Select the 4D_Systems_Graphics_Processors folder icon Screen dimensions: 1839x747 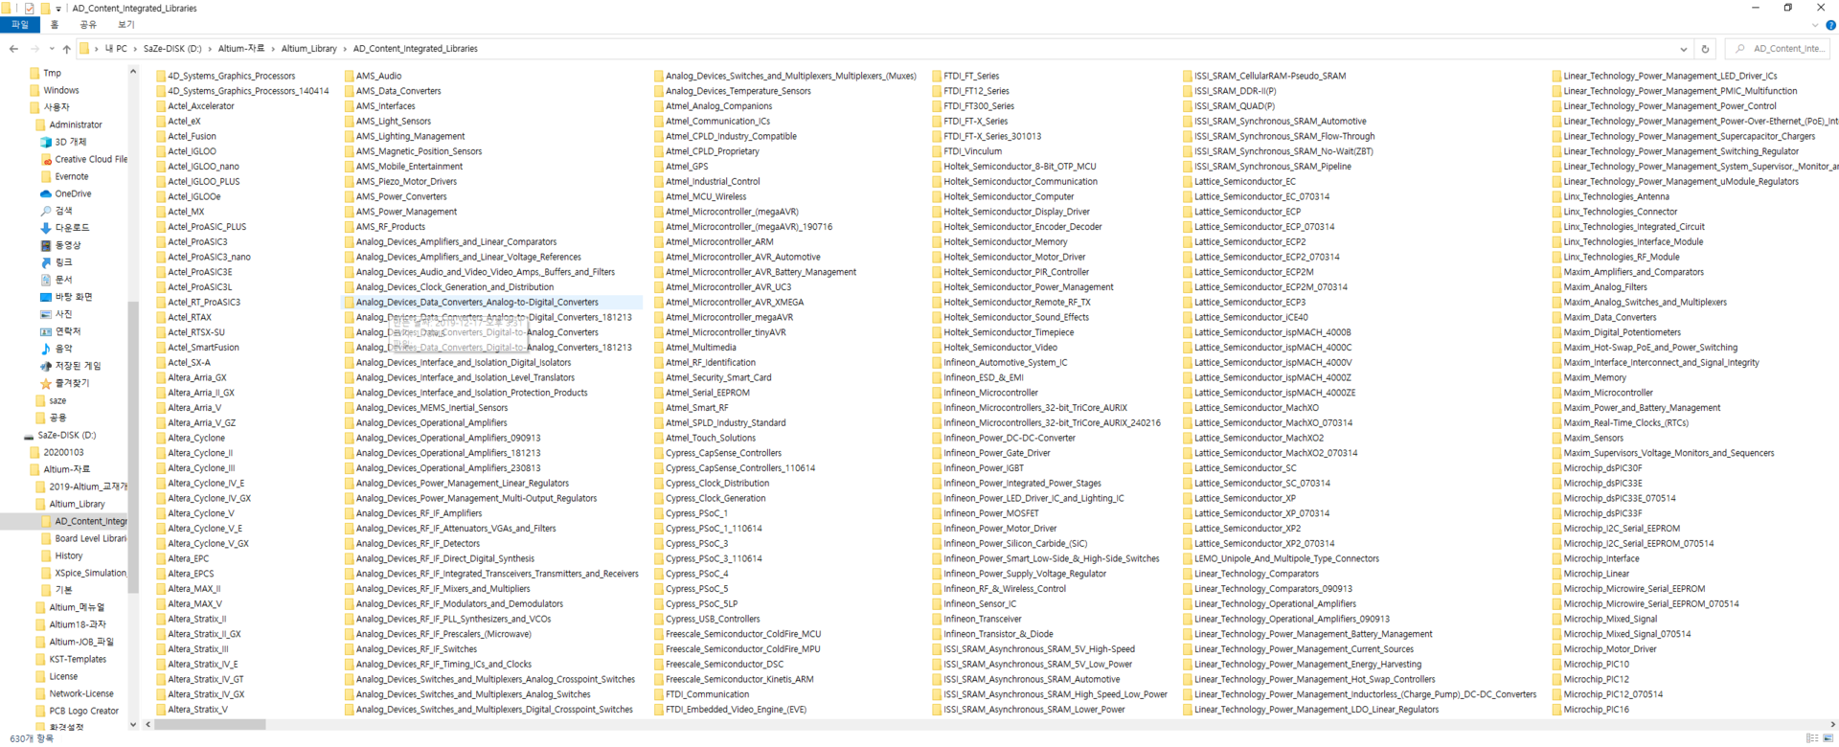[161, 76]
